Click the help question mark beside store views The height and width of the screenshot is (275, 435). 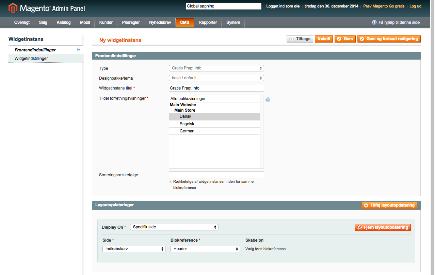[268, 100]
